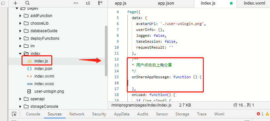Expand the openapi folder arrow
270x121 pixels.
(x=20, y=99)
